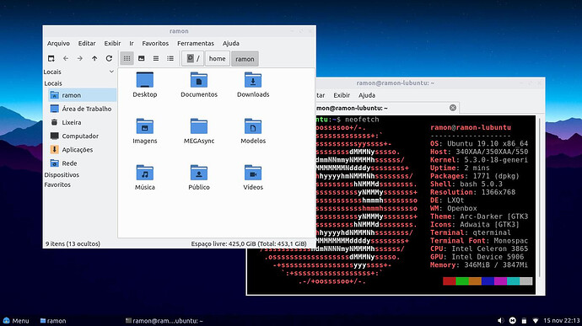Select the MEGAsync folder

[x=199, y=131]
